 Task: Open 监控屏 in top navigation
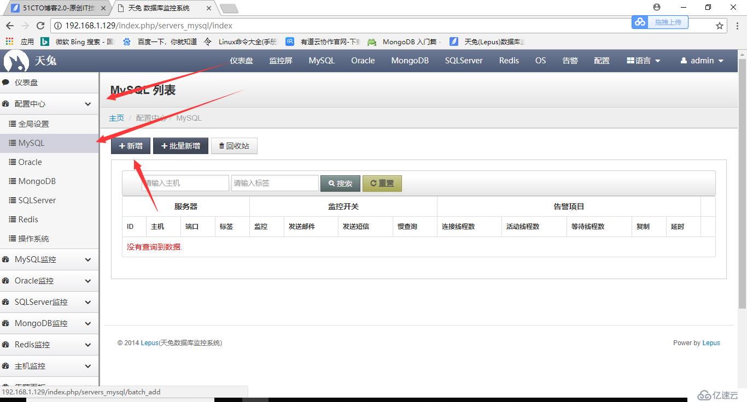pos(281,61)
